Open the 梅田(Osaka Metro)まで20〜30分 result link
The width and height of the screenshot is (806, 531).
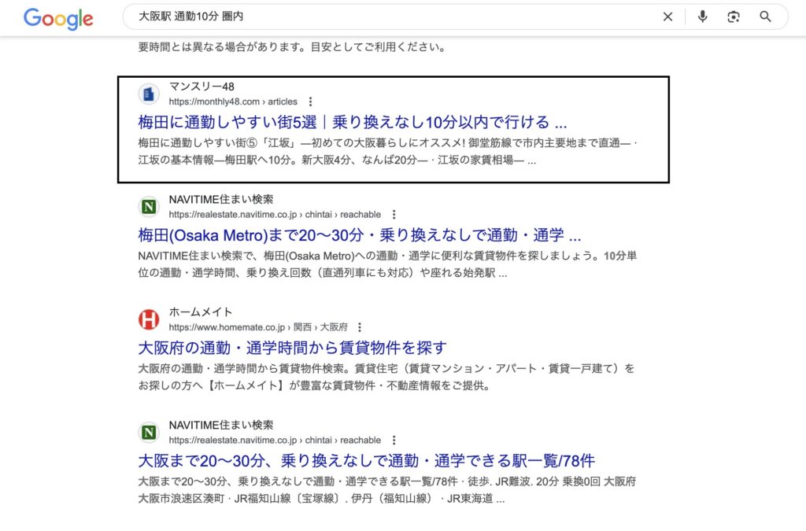click(x=359, y=235)
